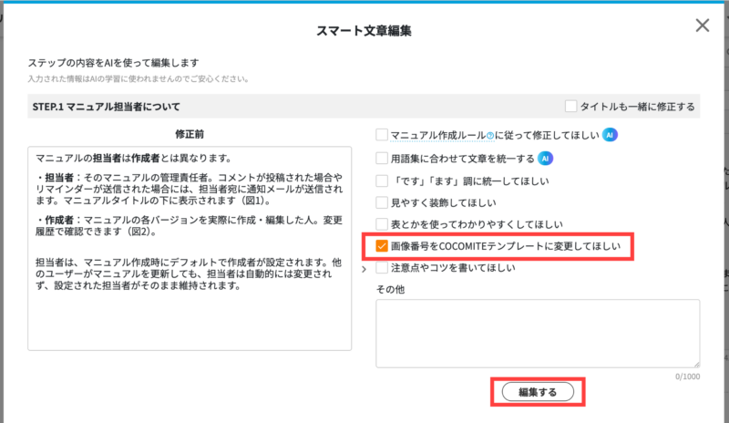
Task: Click the line マニュアルの担当者は作成者とは異なります
Action: coord(133,159)
